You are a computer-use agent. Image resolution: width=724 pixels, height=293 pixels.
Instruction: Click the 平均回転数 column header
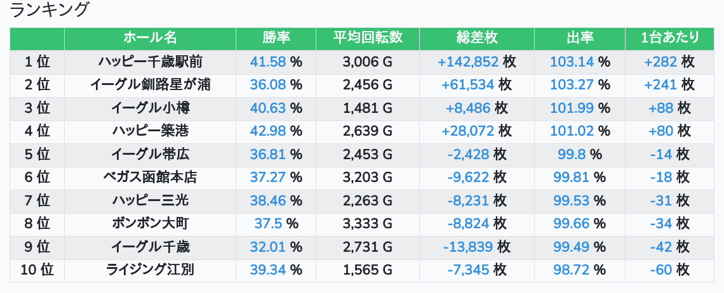(x=368, y=38)
